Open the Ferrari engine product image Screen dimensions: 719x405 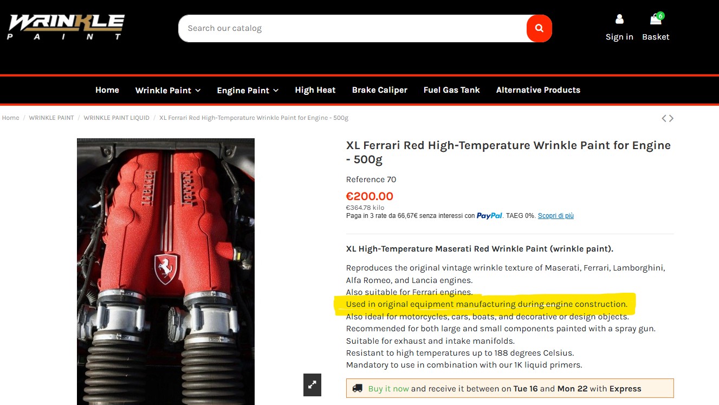(166, 271)
